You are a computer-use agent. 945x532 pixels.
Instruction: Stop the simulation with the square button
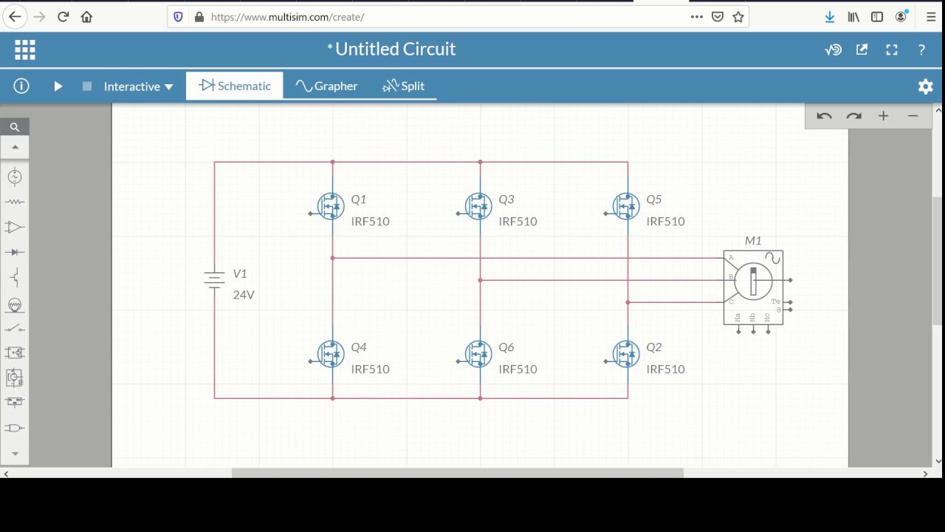coord(87,86)
